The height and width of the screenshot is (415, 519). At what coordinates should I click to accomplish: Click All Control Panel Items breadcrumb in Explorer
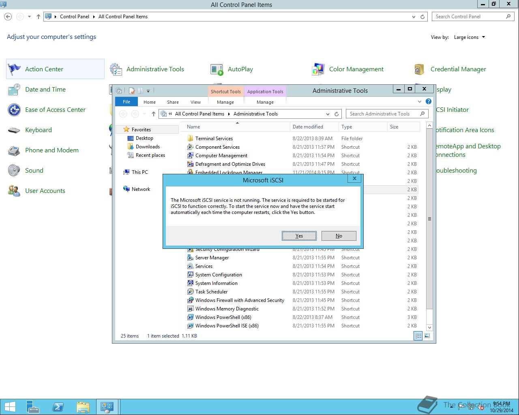[x=199, y=114]
